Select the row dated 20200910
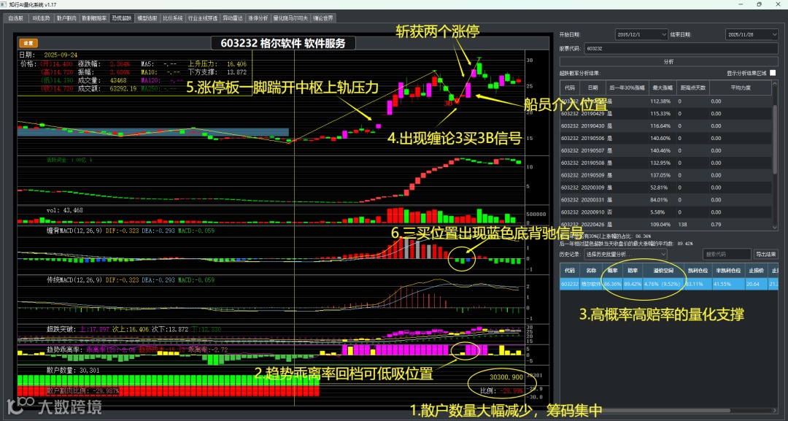 (666, 212)
